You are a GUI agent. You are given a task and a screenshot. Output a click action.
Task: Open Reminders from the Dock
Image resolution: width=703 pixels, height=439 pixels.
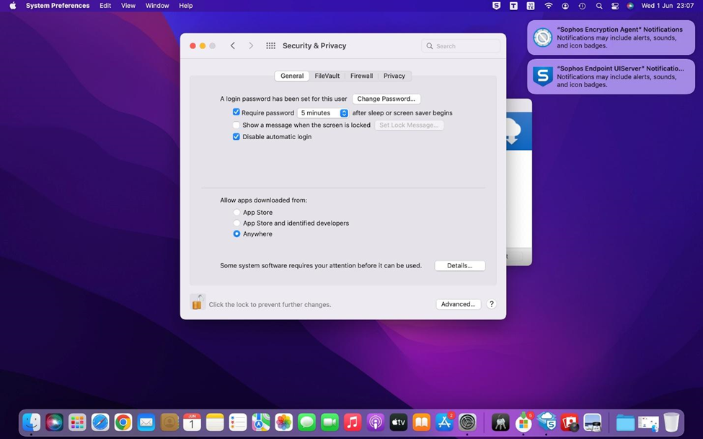238,422
